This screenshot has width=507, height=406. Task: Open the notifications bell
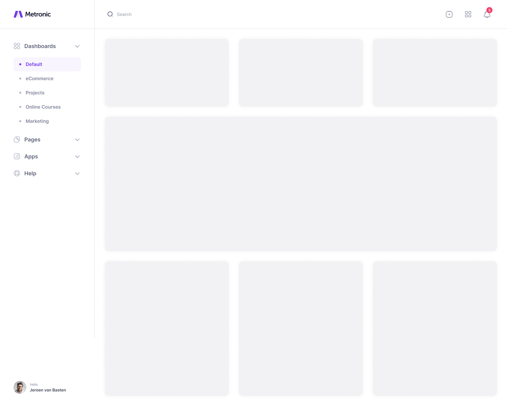[x=487, y=15]
